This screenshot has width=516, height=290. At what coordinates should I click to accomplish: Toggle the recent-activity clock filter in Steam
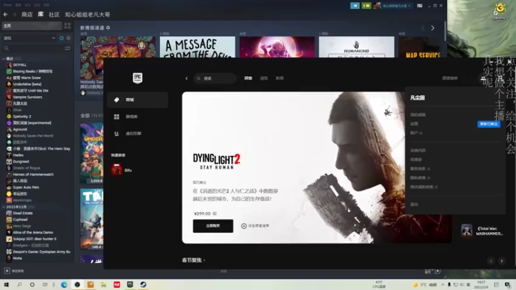[x=61, y=38]
